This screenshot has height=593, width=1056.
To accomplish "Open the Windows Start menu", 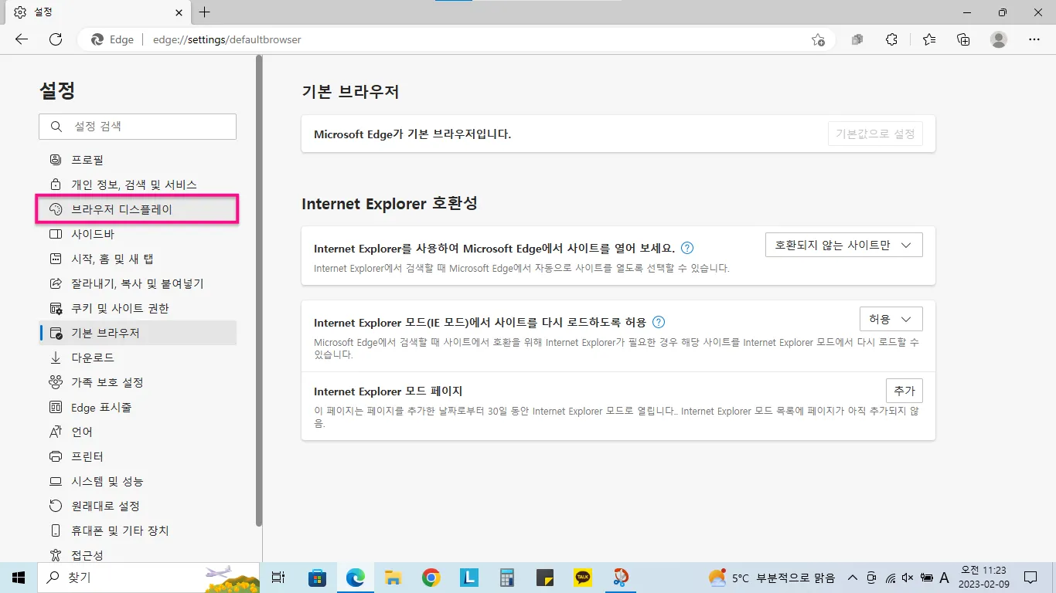I will [x=19, y=578].
